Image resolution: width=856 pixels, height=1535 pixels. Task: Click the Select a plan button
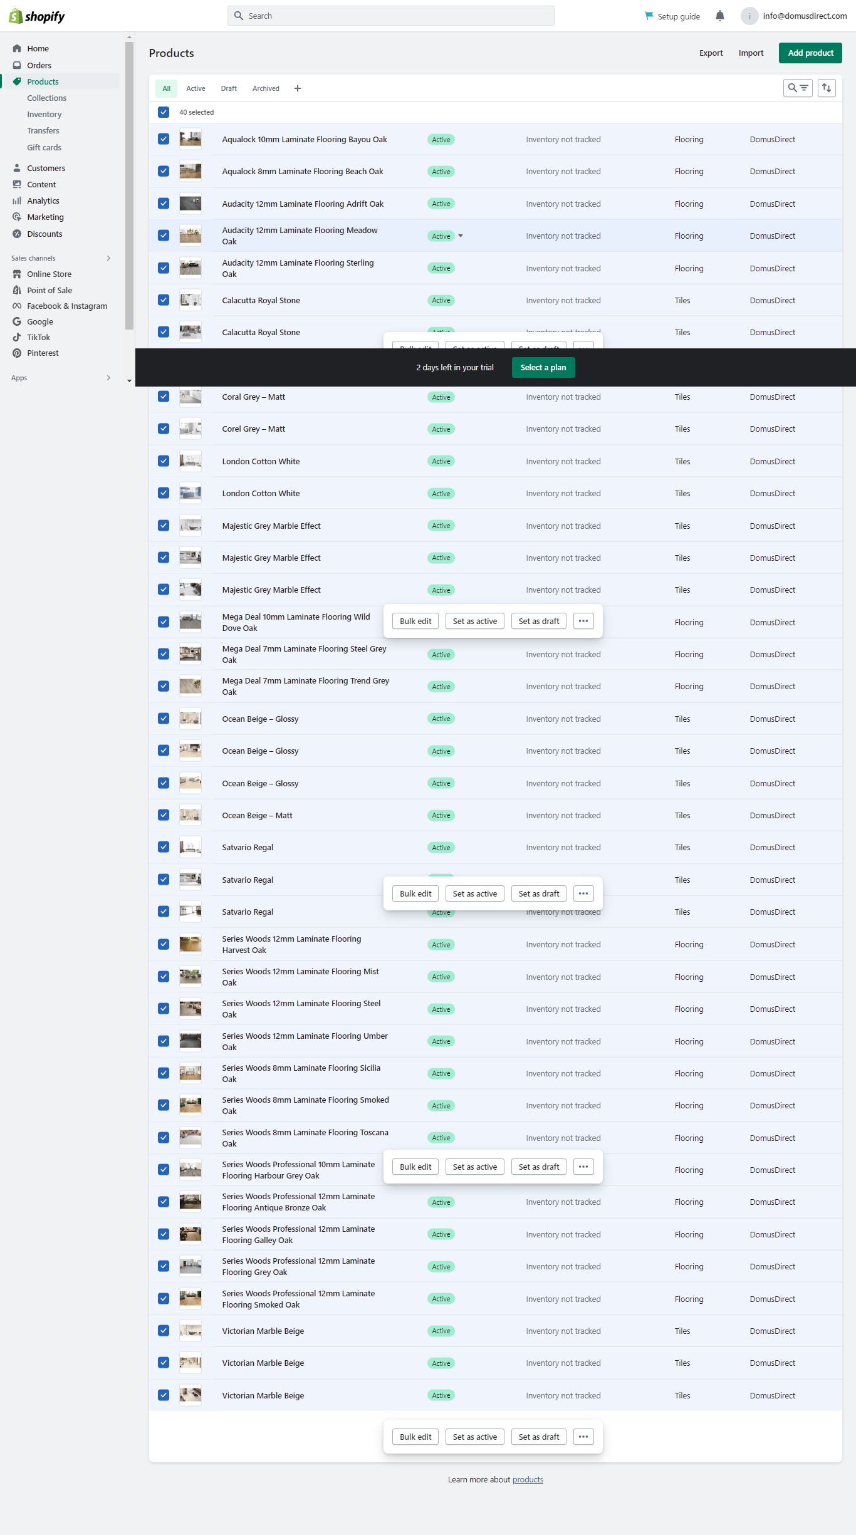[x=543, y=368]
